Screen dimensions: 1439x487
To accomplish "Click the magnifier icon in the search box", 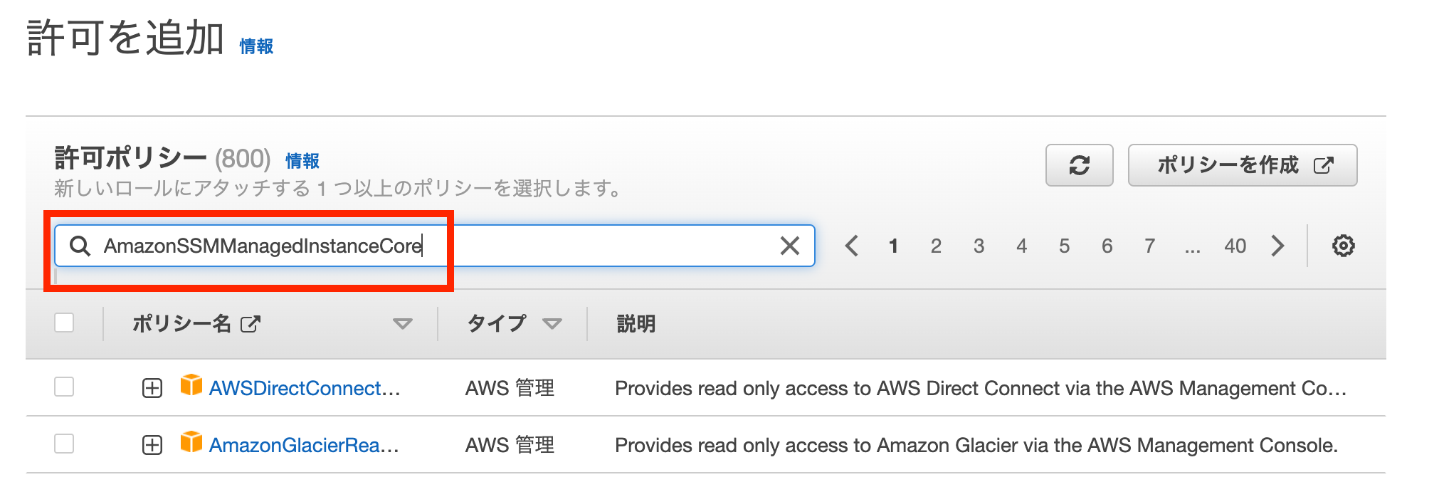I will (80, 246).
